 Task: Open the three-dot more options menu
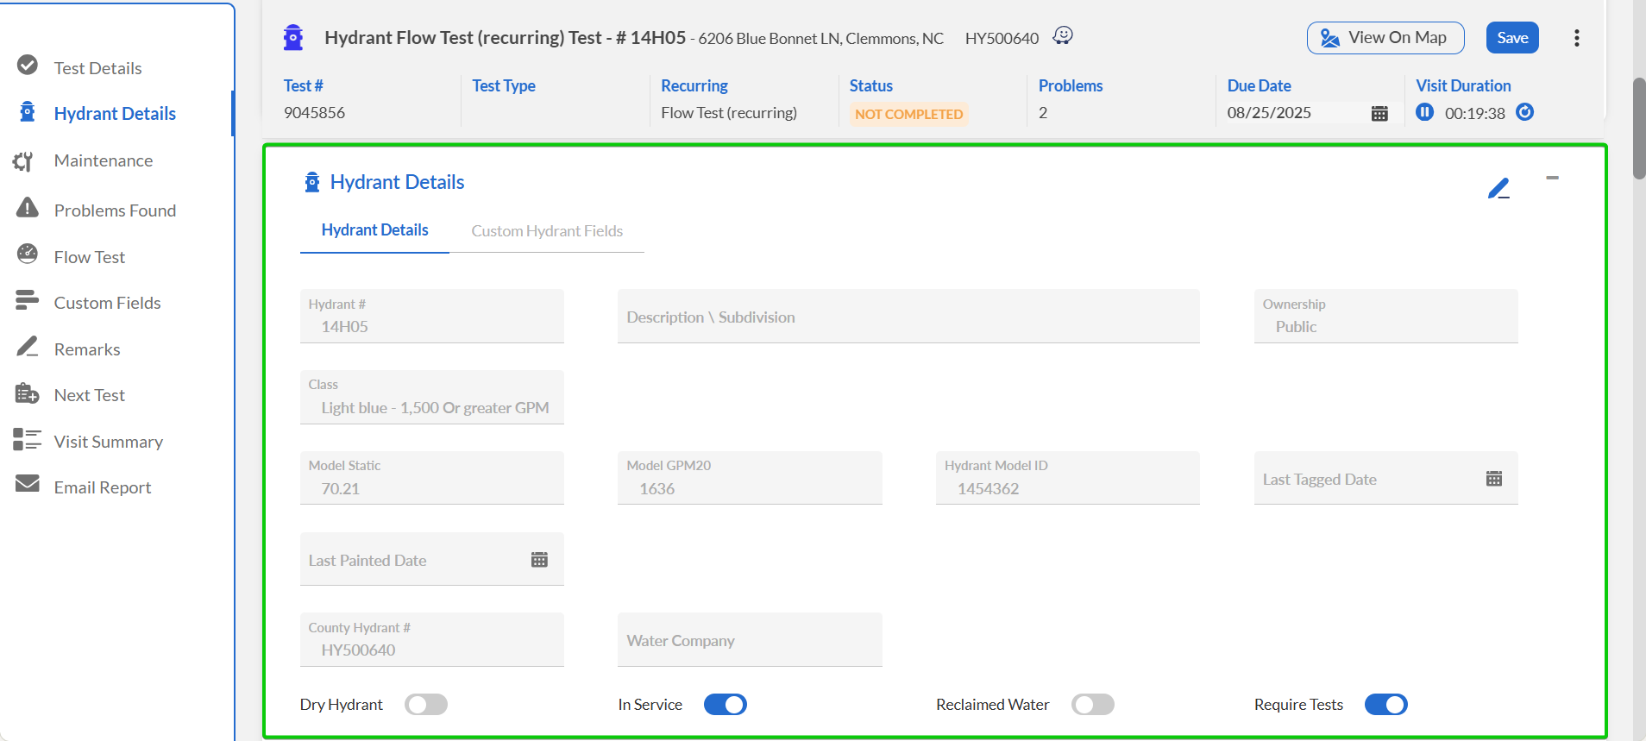tap(1576, 38)
